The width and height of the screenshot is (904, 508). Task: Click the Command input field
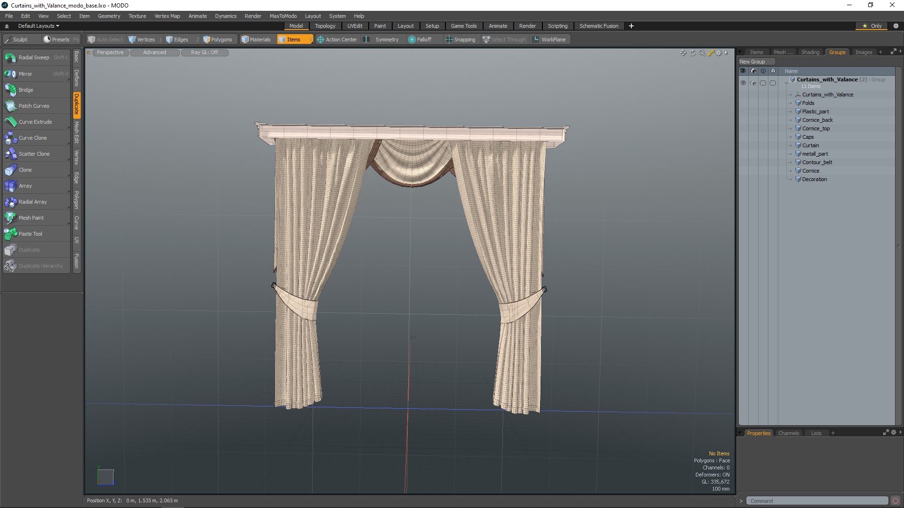(x=817, y=501)
